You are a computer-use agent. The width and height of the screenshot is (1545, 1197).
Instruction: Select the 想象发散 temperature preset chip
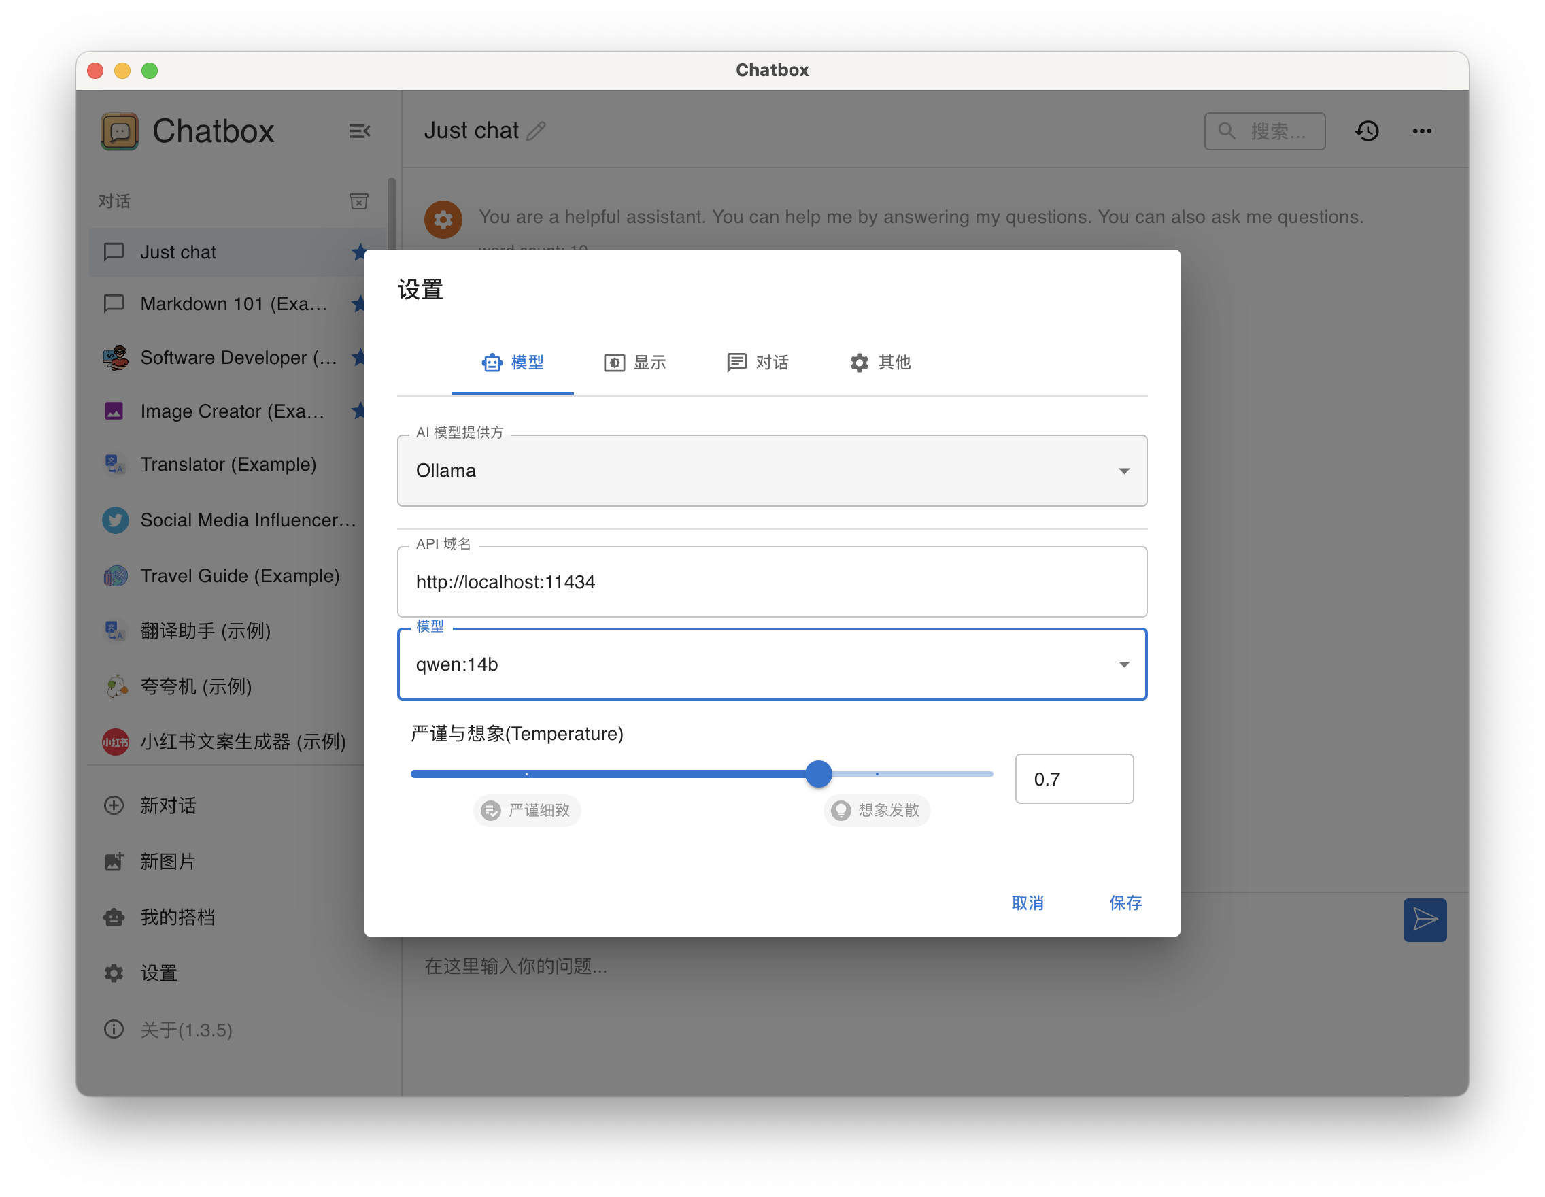tap(877, 810)
